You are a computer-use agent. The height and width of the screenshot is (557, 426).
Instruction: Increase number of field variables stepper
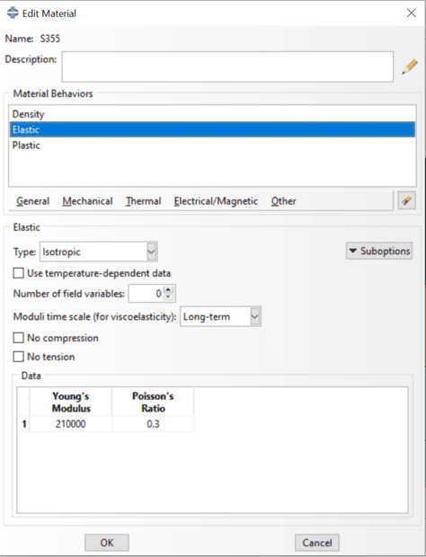click(x=168, y=290)
